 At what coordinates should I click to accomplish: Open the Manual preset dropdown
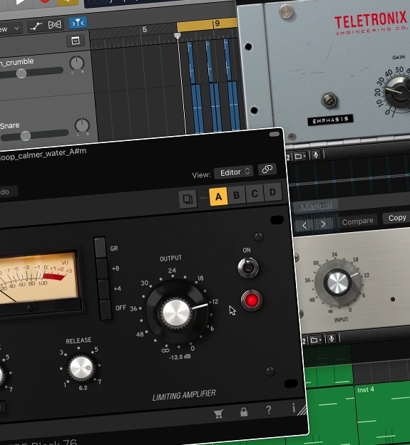coord(316,206)
